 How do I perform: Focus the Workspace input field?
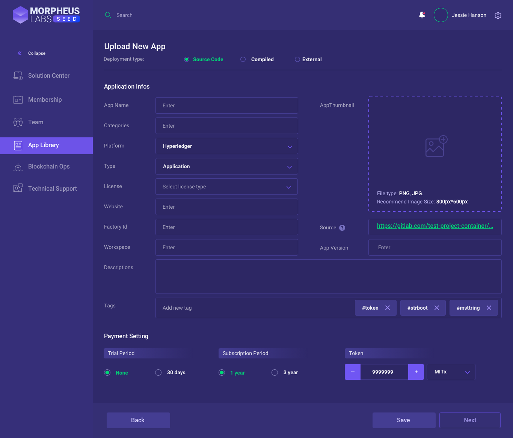click(227, 247)
